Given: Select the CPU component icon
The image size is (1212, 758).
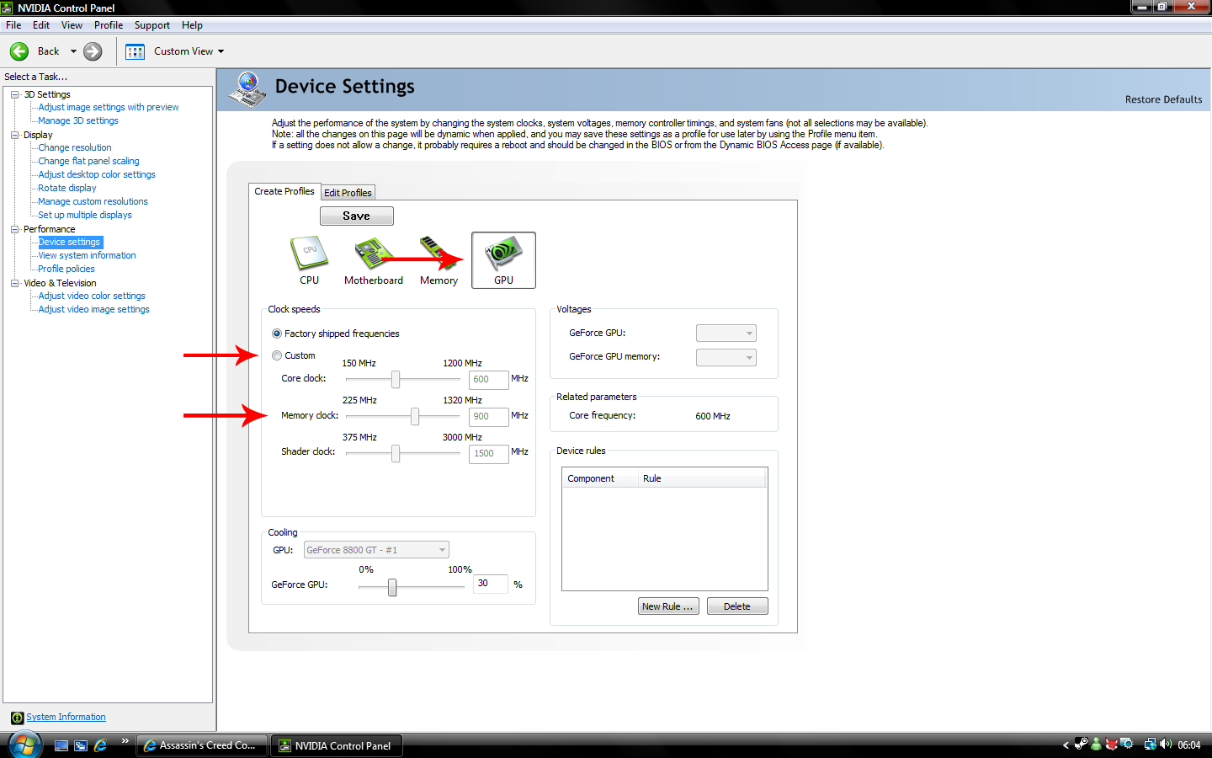Looking at the screenshot, I should click(x=309, y=260).
